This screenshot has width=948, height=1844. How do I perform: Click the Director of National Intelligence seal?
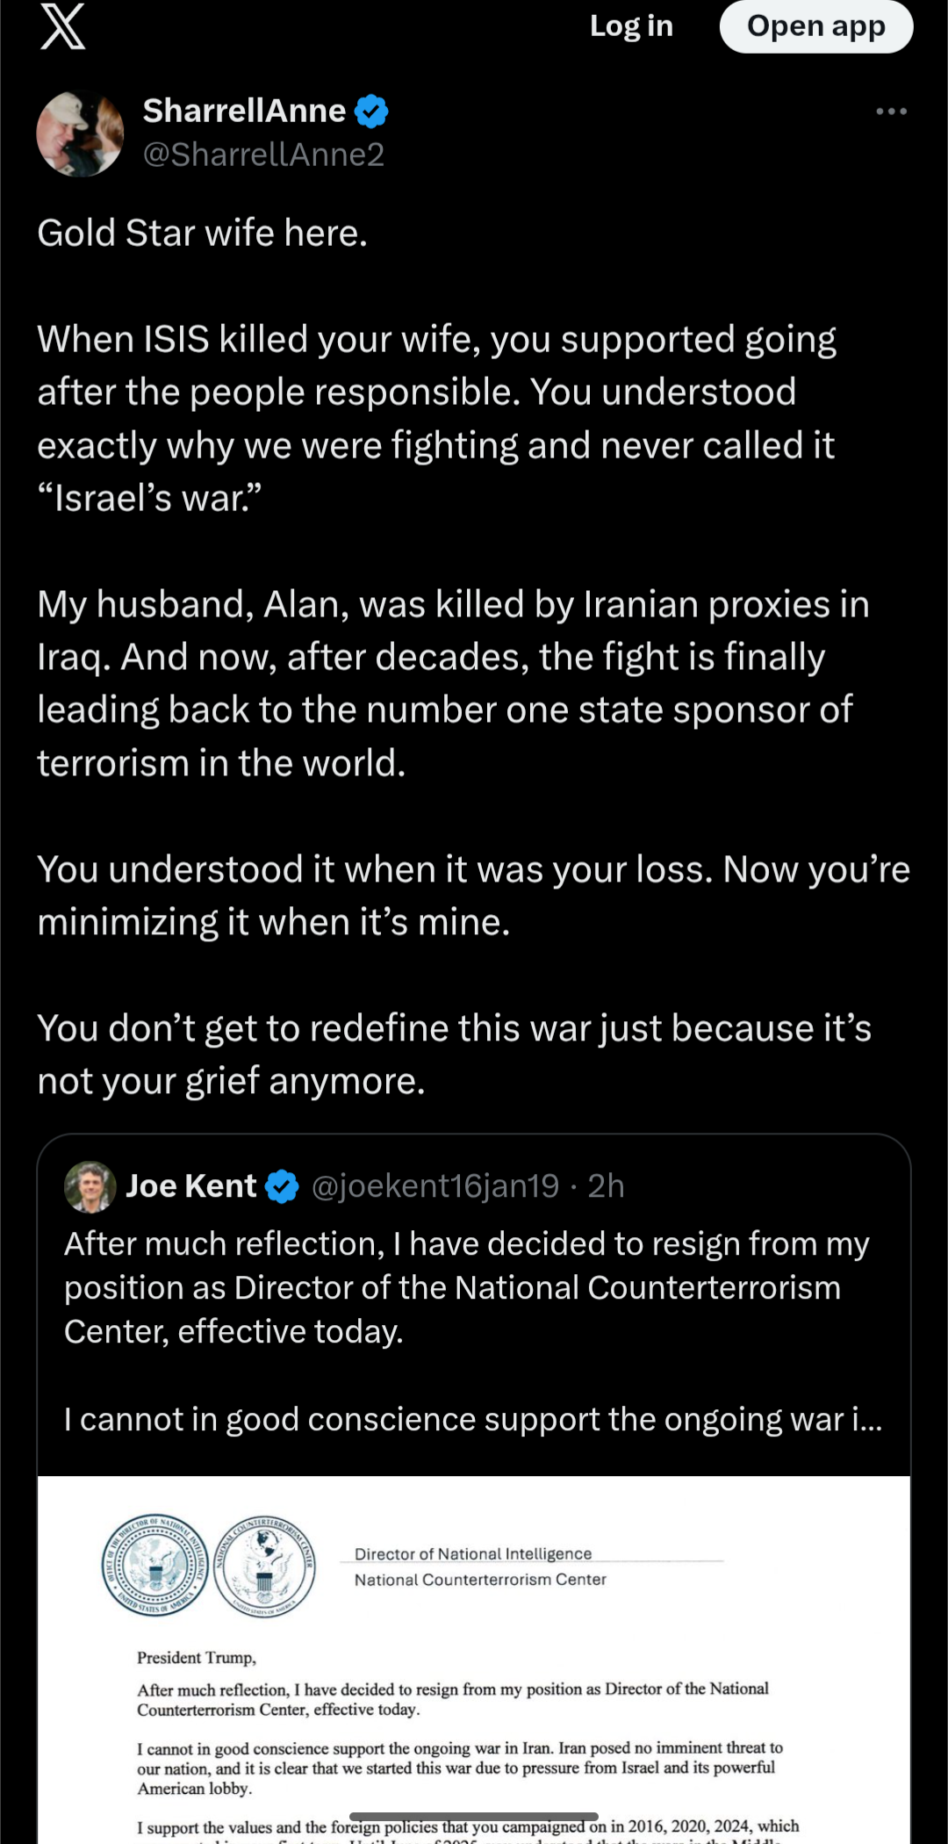click(154, 1566)
